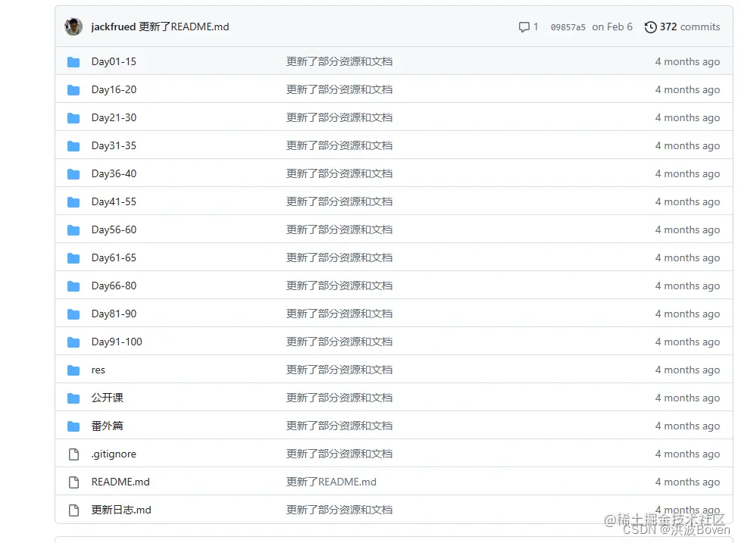
Task: Open the Day36-40 folder
Action: (x=114, y=173)
